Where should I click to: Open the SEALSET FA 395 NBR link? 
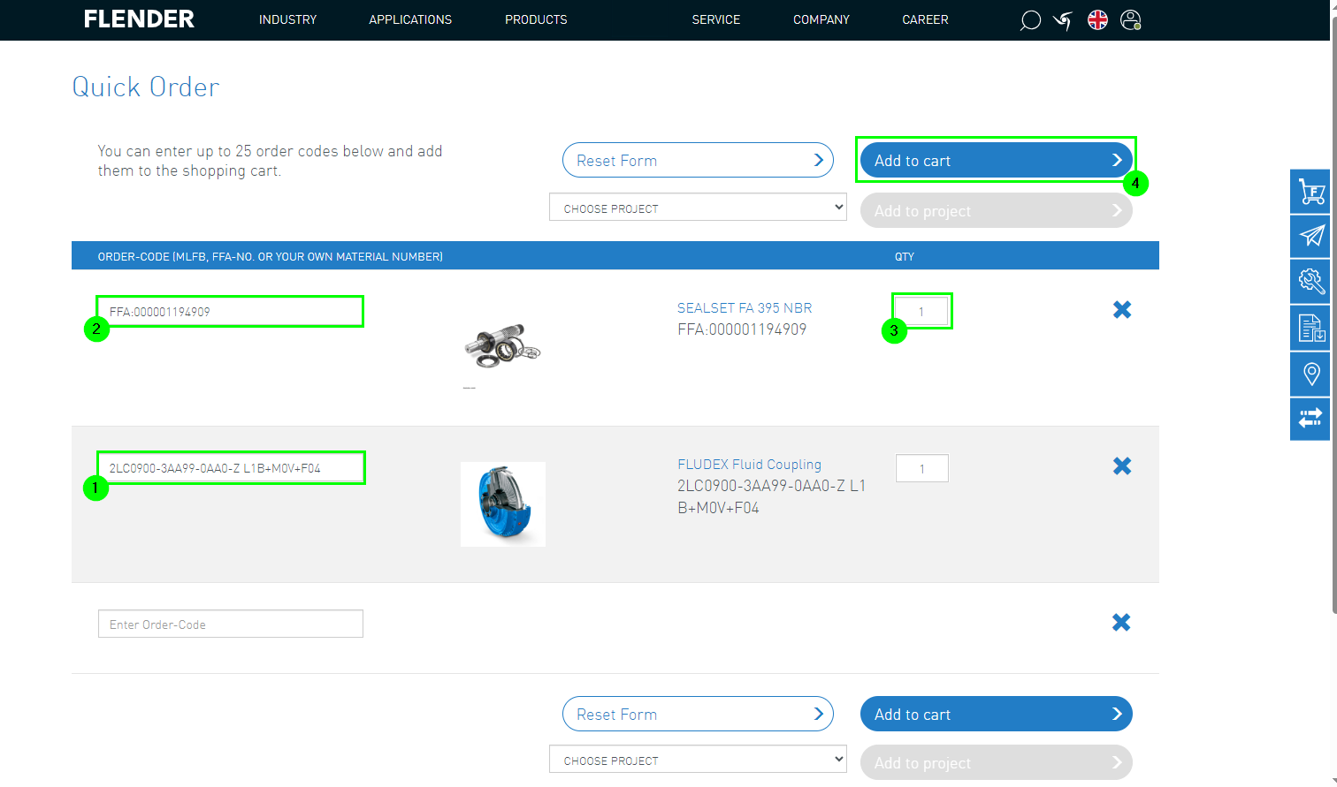(x=745, y=307)
